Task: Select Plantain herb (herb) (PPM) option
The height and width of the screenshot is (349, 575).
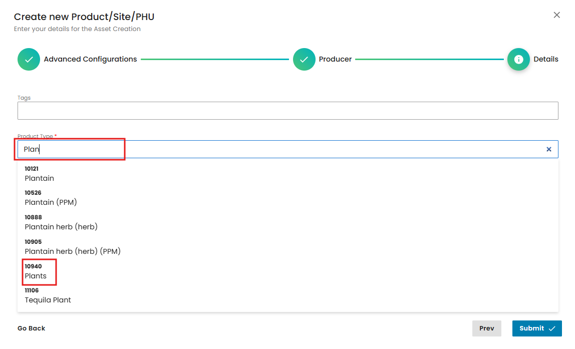Action: [x=73, y=246]
